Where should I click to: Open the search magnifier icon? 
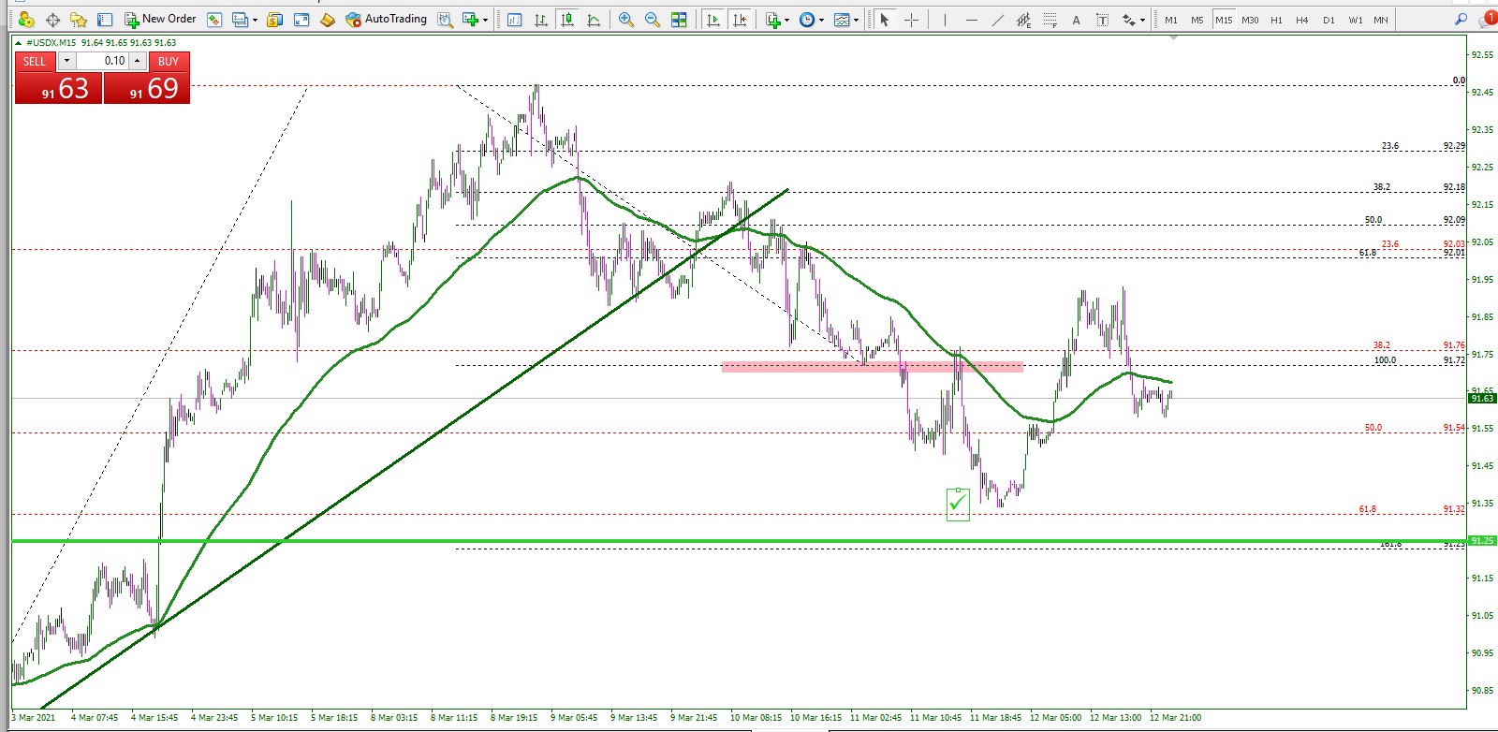[1461, 19]
